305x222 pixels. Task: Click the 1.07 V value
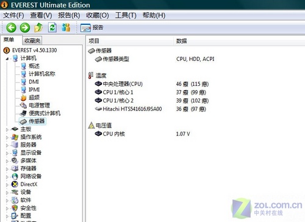[x=183, y=134]
